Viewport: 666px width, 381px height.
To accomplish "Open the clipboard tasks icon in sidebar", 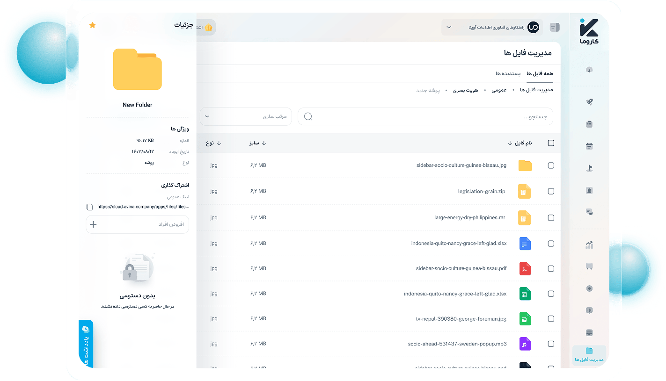I will point(589,124).
